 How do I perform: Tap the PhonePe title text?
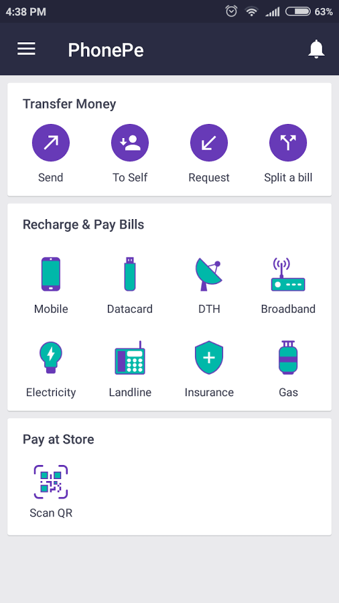(x=106, y=50)
